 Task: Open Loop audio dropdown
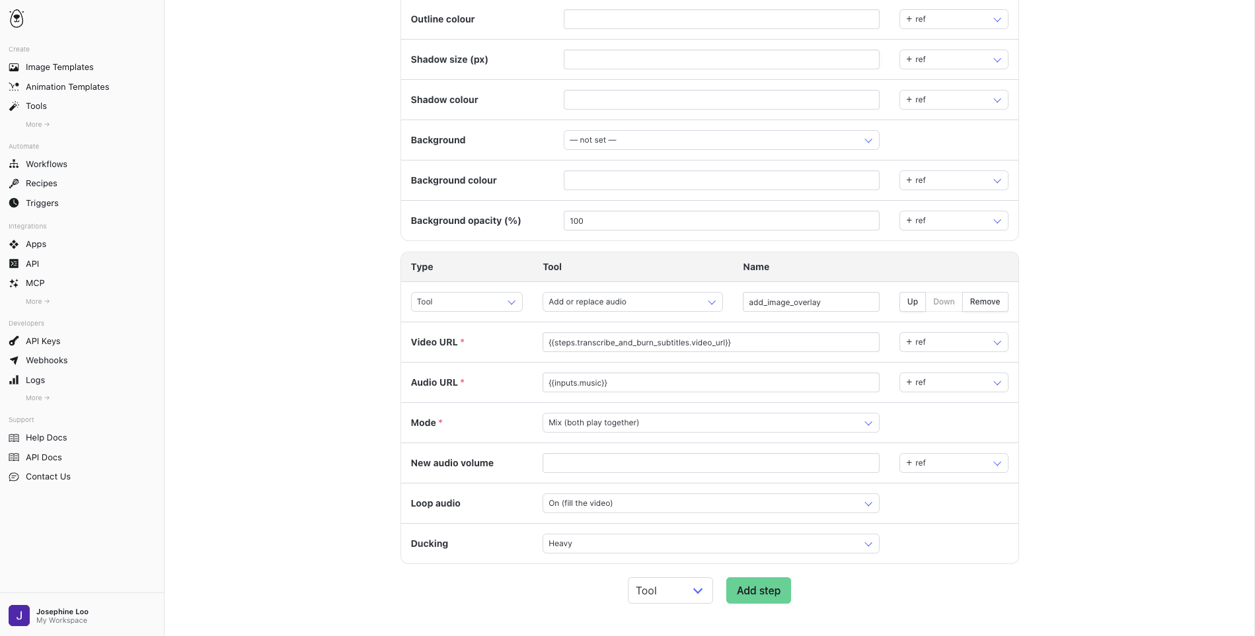710,503
